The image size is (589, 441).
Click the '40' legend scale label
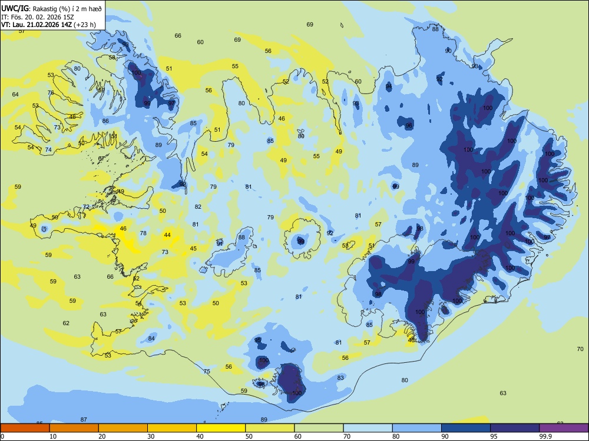[200, 436]
